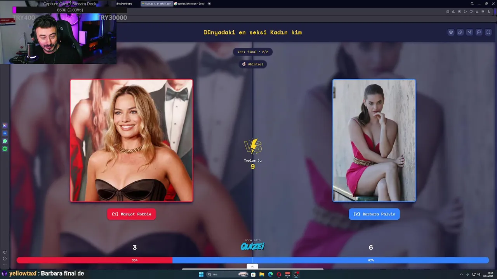
Task: Open the taskbar clock showing 01:26
Action: [488, 274]
